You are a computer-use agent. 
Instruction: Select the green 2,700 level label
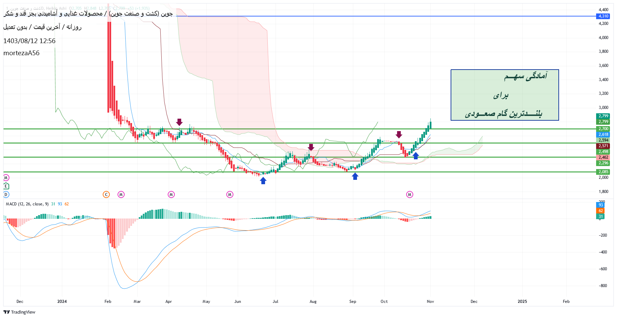603,129
